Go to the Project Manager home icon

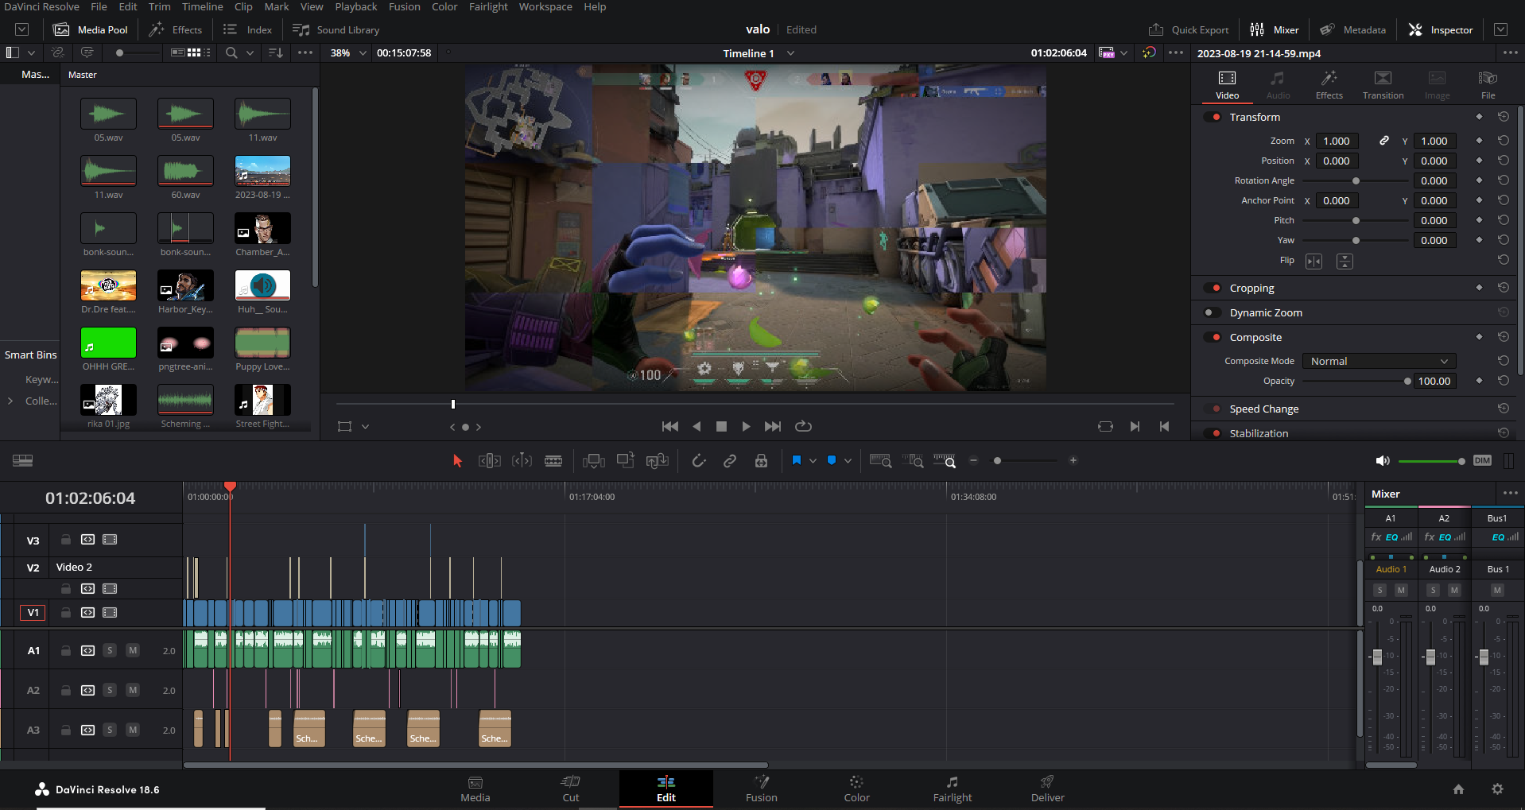tap(1458, 789)
